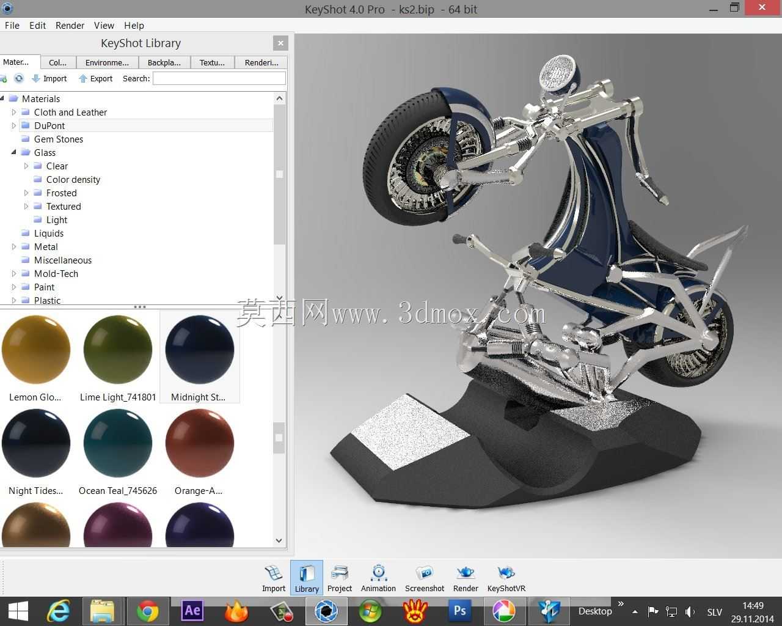Open the Render menu in the menu bar
This screenshot has width=782, height=626.
(x=70, y=25)
